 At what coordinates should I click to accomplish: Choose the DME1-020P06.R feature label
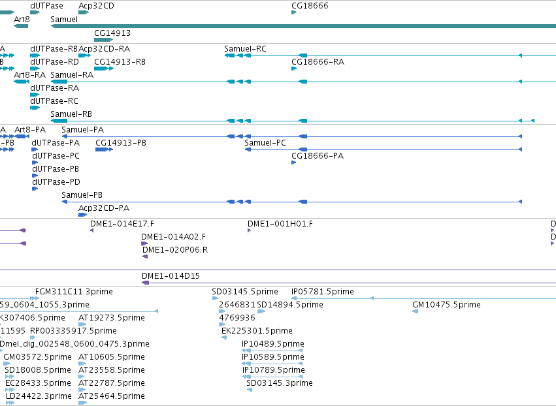[x=175, y=250]
